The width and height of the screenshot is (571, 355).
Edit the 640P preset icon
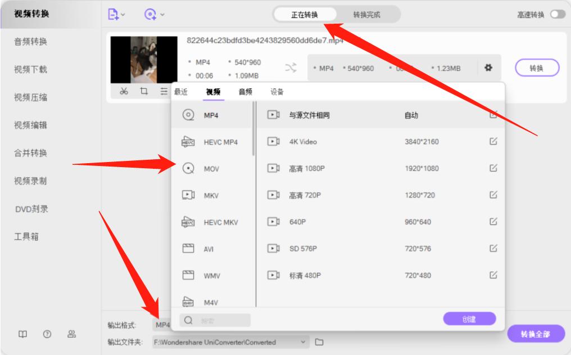(493, 221)
